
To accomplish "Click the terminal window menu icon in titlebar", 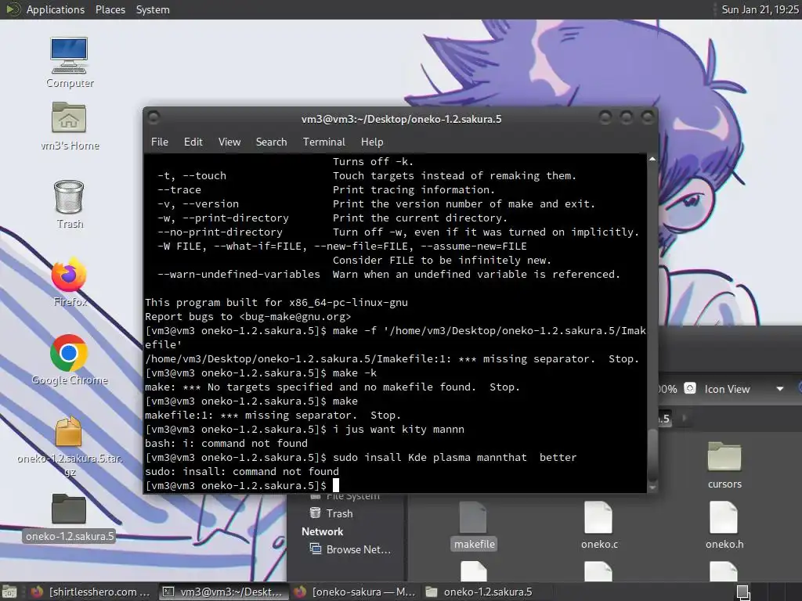I will [154, 118].
